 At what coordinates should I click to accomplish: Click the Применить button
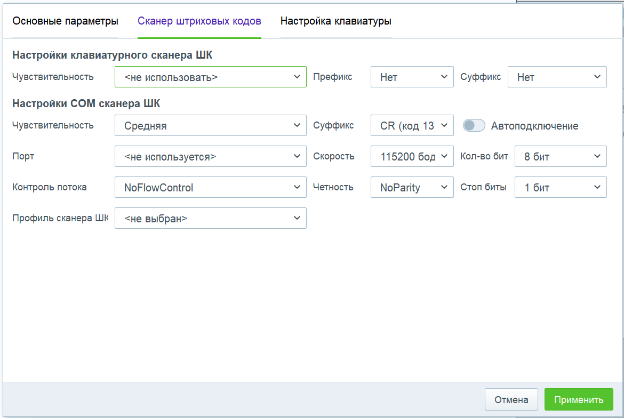click(x=579, y=399)
